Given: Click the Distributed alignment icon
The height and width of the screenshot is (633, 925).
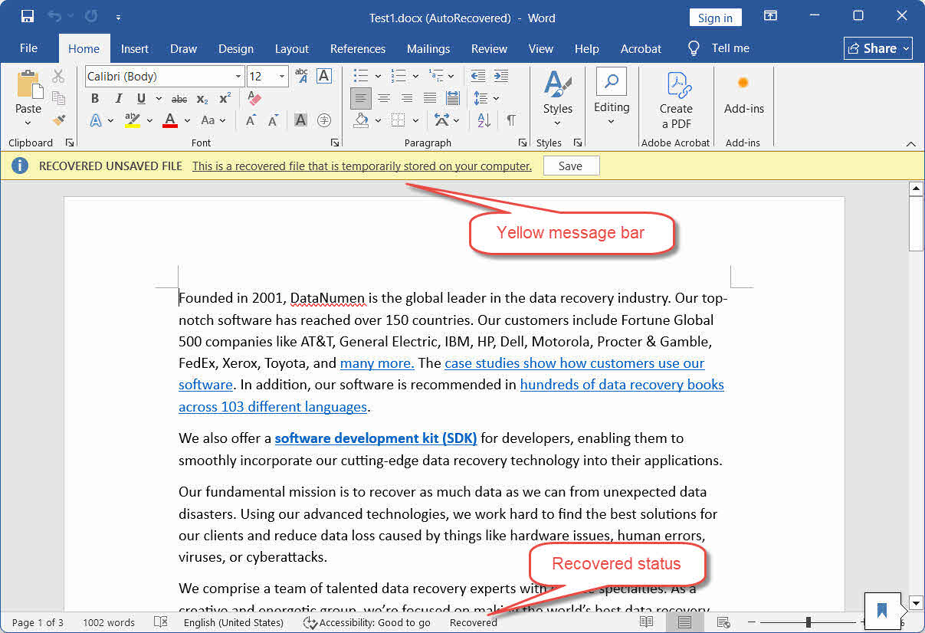Looking at the screenshot, I should [x=453, y=98].
